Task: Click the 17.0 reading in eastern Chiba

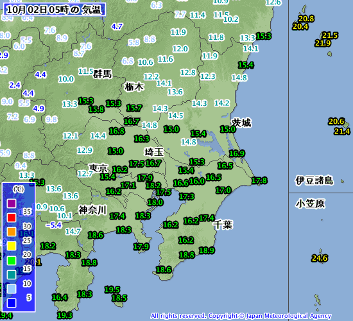Action: tap(223, 190)
